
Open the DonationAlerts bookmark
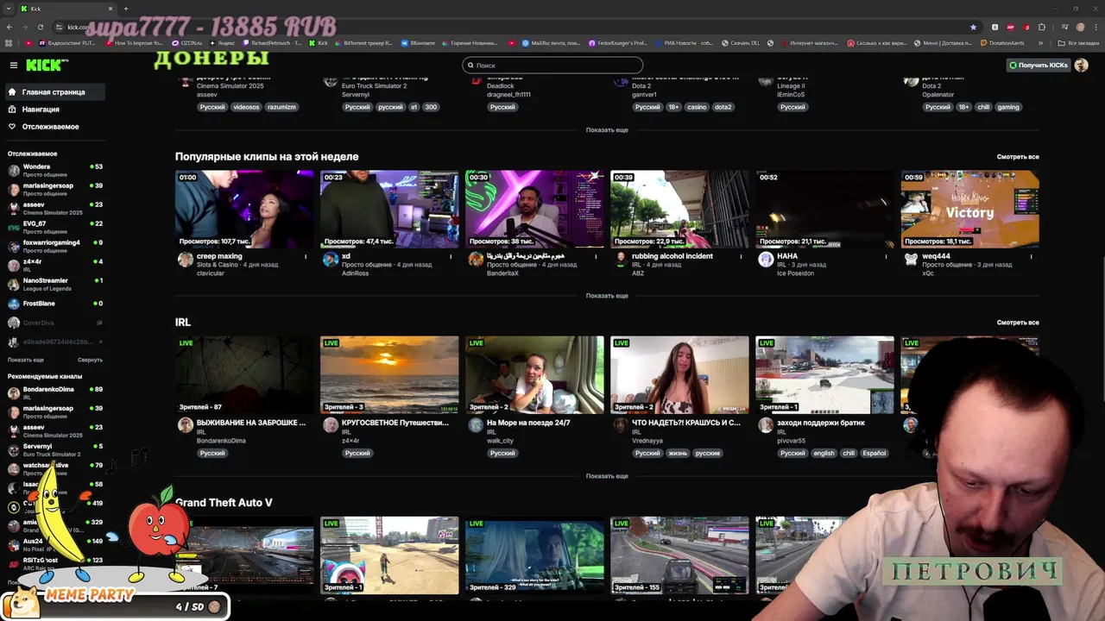tap(1001, 43)
